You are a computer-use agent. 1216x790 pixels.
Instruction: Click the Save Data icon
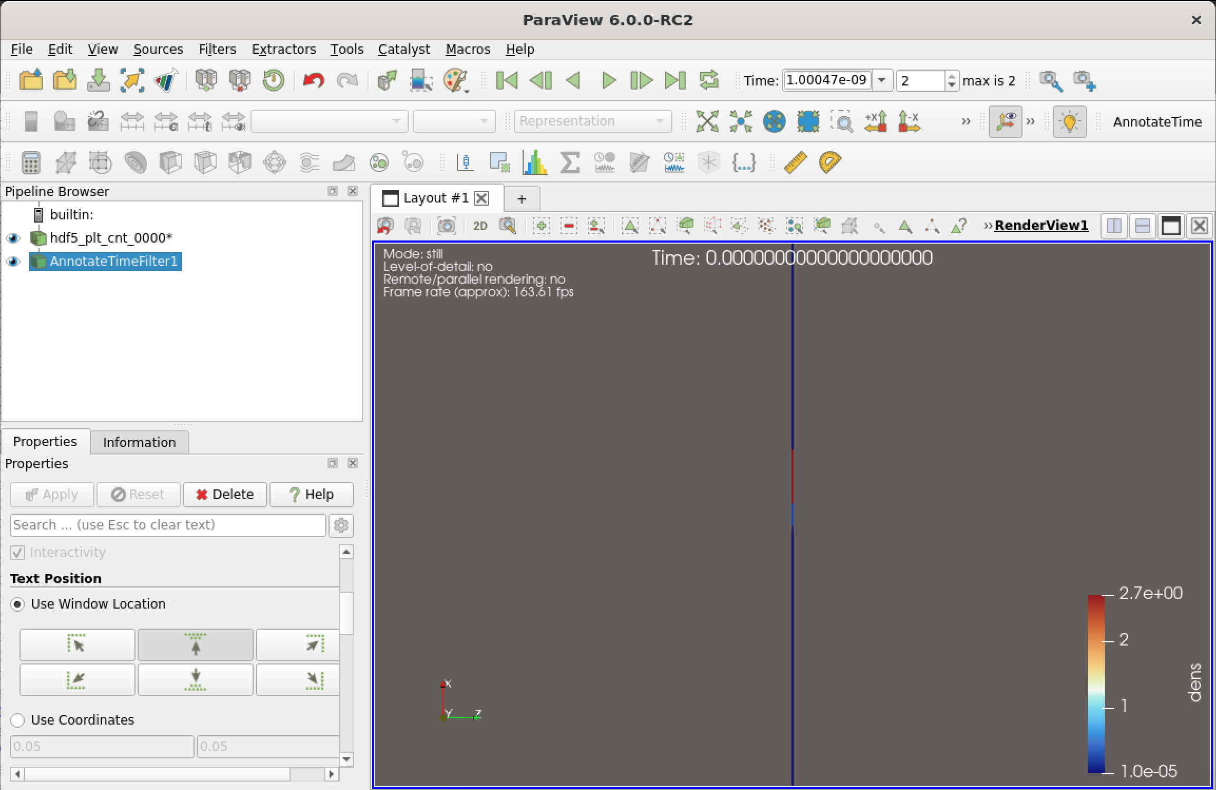pyautogui.click(x=99, y=80)
